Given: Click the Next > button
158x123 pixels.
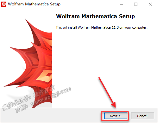Looking at the screenshot, I should 116,116.
